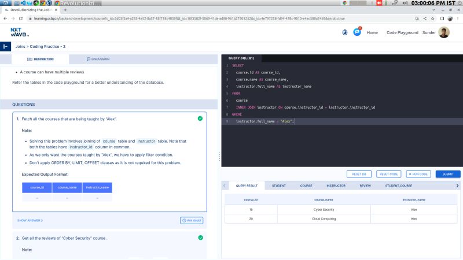
Task: Click the course_id 15 result cell
Action: point(251,210)
